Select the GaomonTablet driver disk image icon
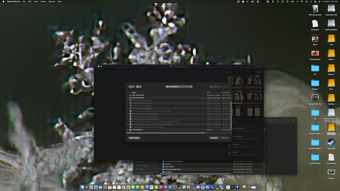Screen dimensions: 340x191 pos(331,113)
